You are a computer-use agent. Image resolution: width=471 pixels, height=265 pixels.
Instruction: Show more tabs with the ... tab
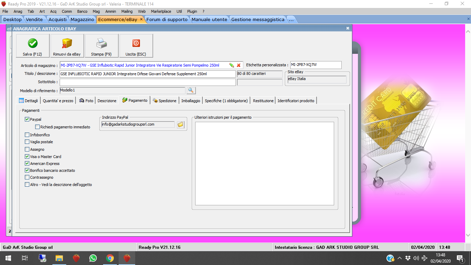(291, 19)
